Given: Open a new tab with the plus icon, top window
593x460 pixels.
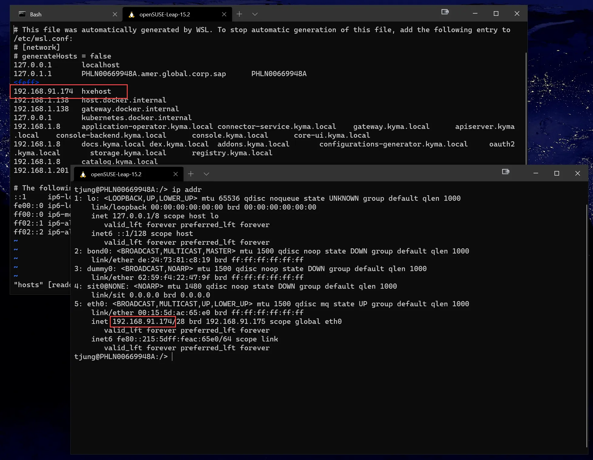Looking at the screenshot, I should tap(239, 14).
